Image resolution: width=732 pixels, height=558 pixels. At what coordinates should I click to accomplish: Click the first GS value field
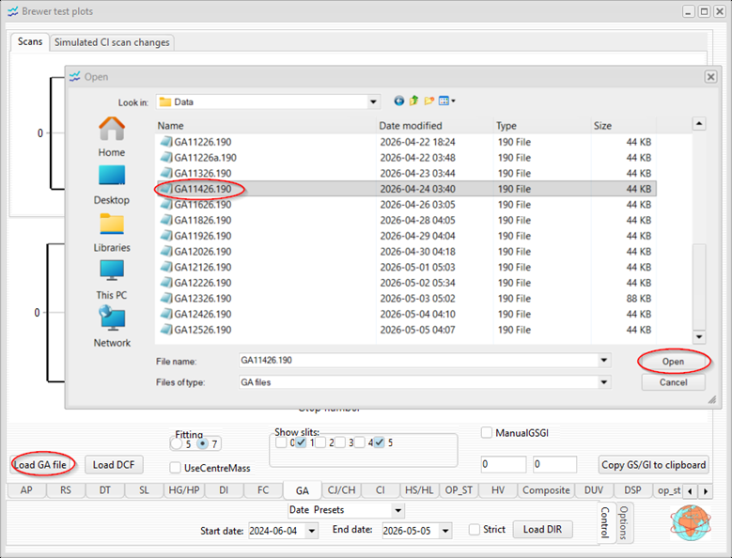point(504,464)
